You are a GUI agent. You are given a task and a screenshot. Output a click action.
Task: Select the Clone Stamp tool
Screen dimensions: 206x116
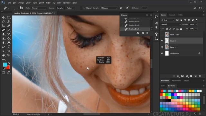coord(4,34)
